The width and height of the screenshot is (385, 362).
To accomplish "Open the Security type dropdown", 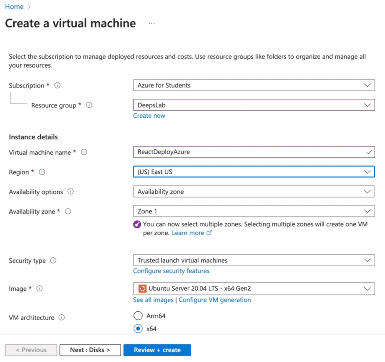I will tap(254, 260).
